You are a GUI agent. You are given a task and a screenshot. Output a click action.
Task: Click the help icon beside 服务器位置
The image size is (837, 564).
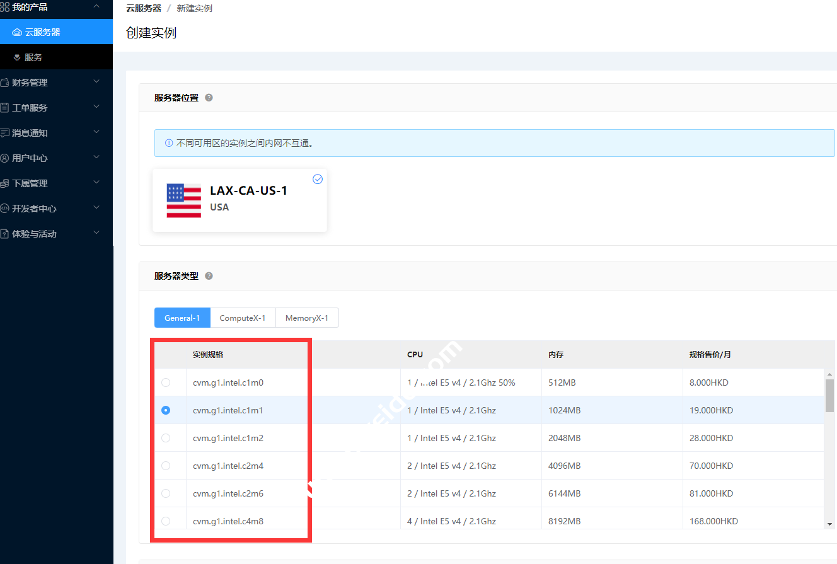209,98
